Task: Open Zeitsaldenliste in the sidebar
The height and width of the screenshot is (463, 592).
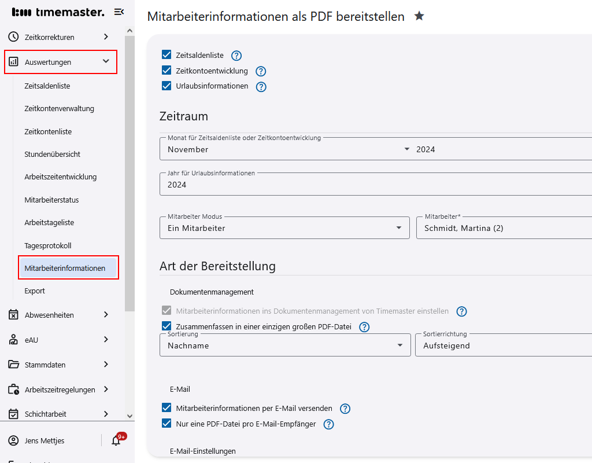Action: (x=47, y=86)
